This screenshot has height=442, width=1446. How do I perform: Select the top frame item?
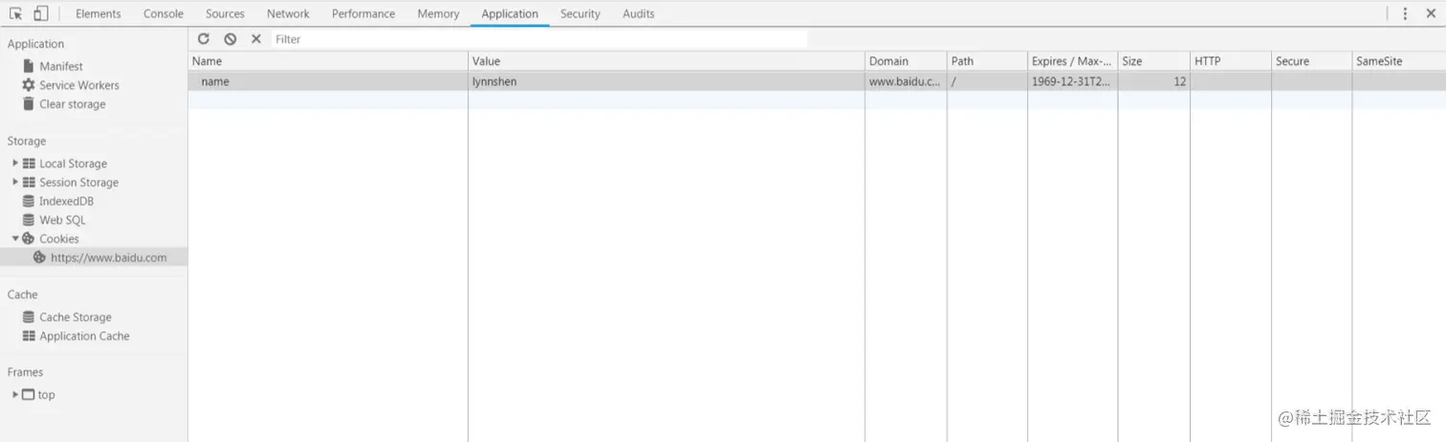click(46, 394)
